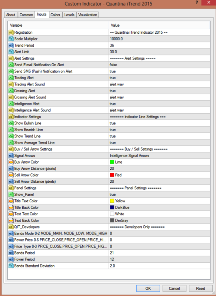Click the string icon beside Intelligence Alert Sound
Viewport: 216px width, 296px height.
11,110
